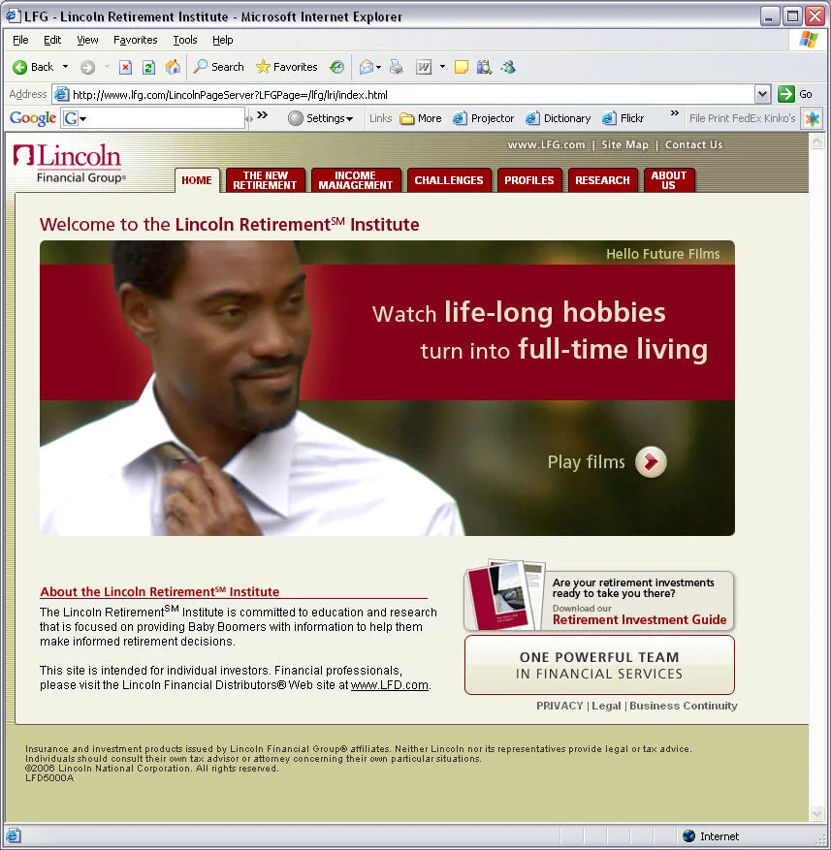Stop loading with the red X icon
The width and height of the screenshot is (831, 850).
[x=125, y=67]
